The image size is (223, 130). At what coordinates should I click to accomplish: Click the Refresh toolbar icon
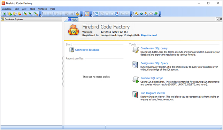[5, 14]
